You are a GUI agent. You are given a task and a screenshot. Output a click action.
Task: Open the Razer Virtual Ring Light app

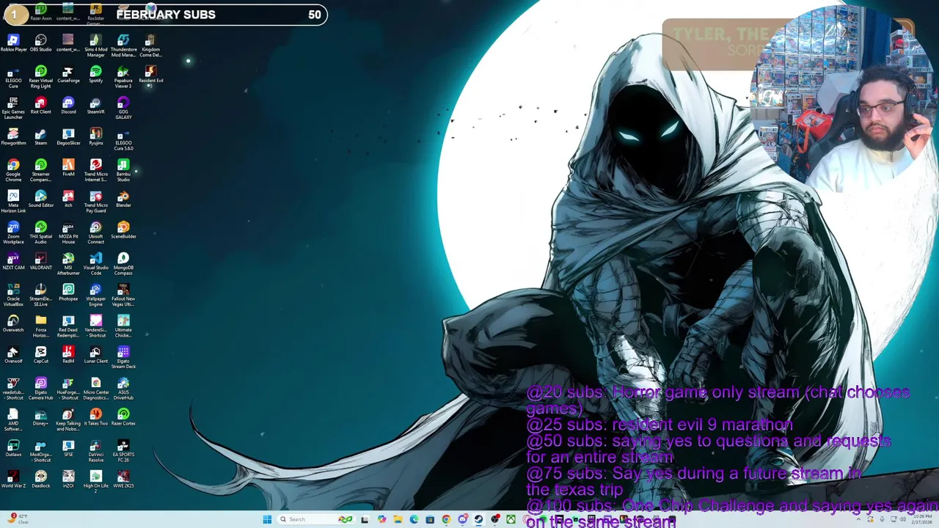click(40, 77)
